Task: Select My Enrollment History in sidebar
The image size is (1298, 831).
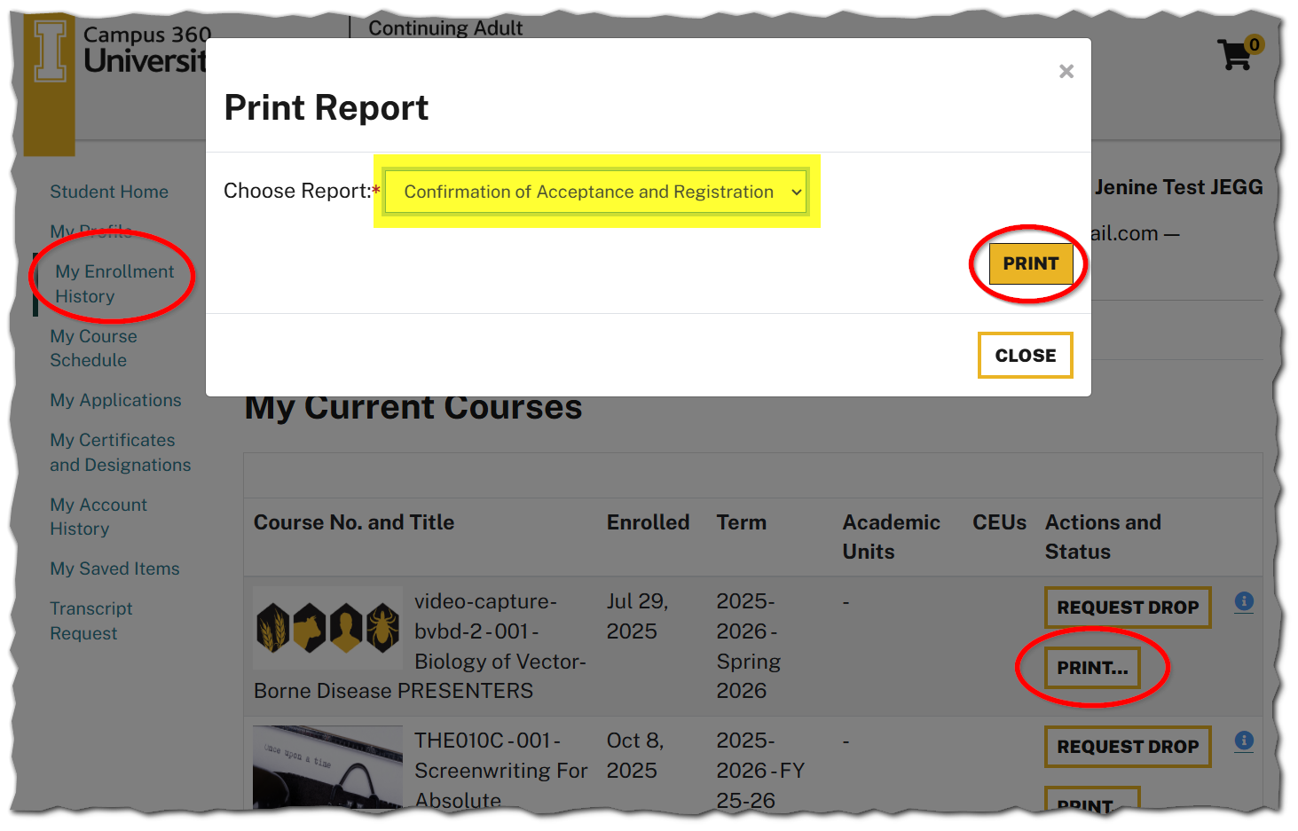Action: [x=114, y=284]
